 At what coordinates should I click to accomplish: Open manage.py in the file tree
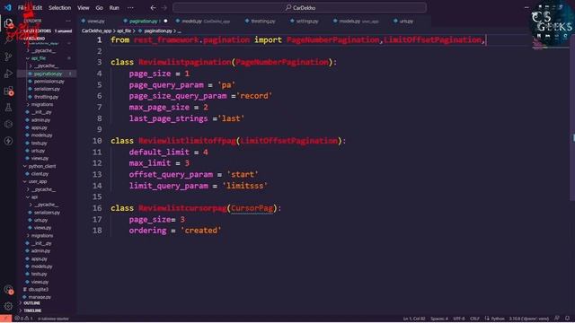(x=40, y=297)
